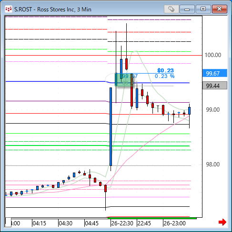This screenshot has width=232, height=232.
Task: Click the $0.23 measurement readout
Action: [x=165, y=70]
